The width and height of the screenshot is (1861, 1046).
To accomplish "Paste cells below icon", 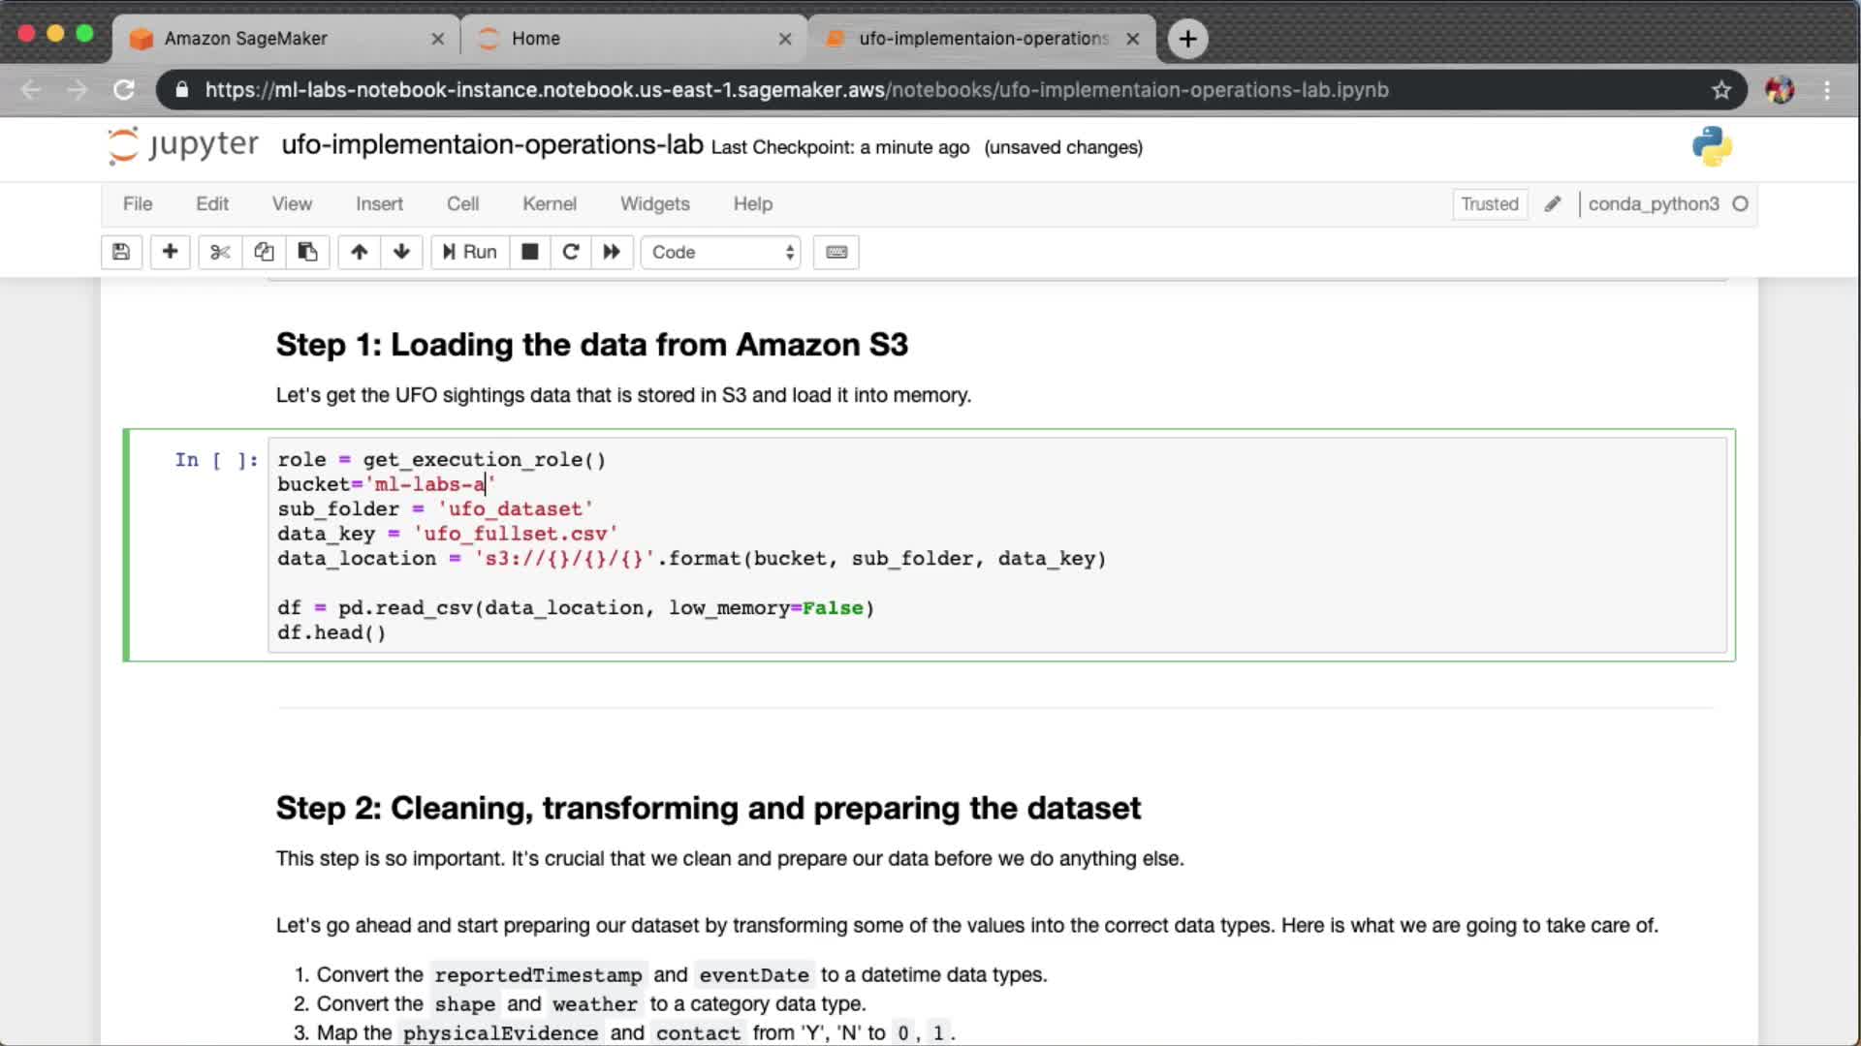I will click(307, 252).
